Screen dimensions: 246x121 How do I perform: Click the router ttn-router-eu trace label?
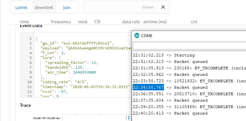tap(46, 118)
